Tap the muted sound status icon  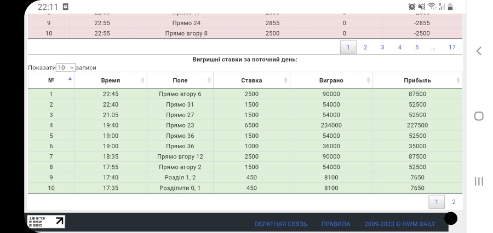(x=422, y=6)
